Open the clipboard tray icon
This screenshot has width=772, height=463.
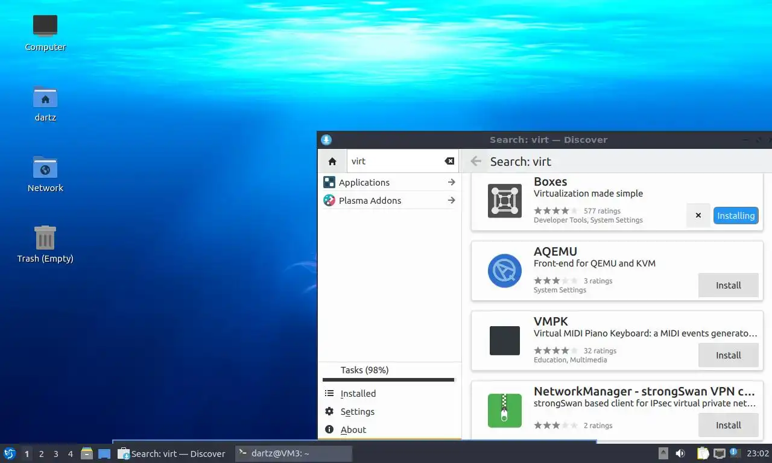(x=703, y=453)
